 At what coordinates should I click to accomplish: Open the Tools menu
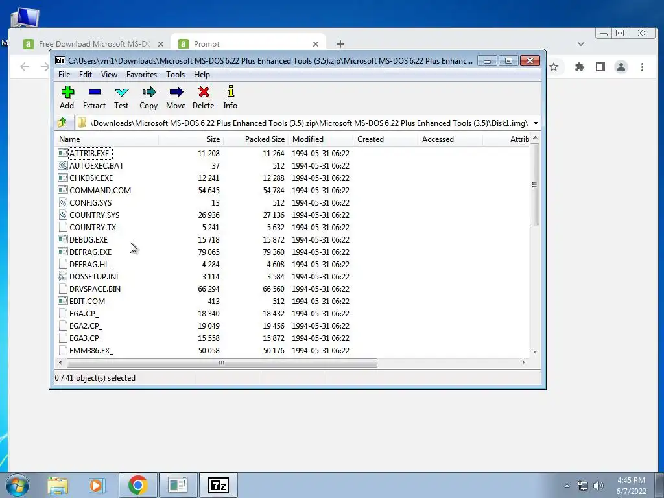tap(175, 75)
